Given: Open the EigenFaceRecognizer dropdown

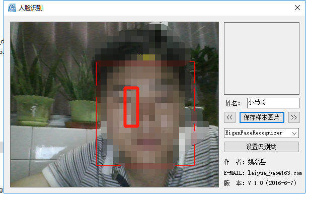Looking at the screenshot, I should pyautogui.click(x=262, y=133).
